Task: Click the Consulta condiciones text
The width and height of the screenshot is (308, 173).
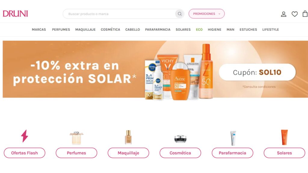Action: click(x=259, y=87)
